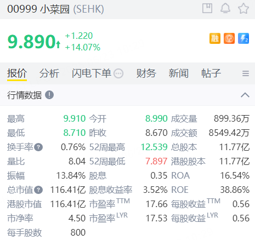This screenshot has height=240, width=255.
Task: Click the 市盈率 TTM value 17.66
Action: click(157, 204)
